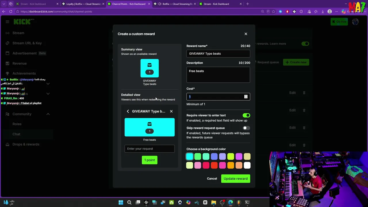Click the 1 point redeem button
Image resolution: width=368 pixels, height=207 pixels.
pos(149,160)
